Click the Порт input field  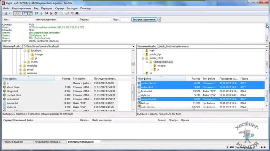(125, 20)
